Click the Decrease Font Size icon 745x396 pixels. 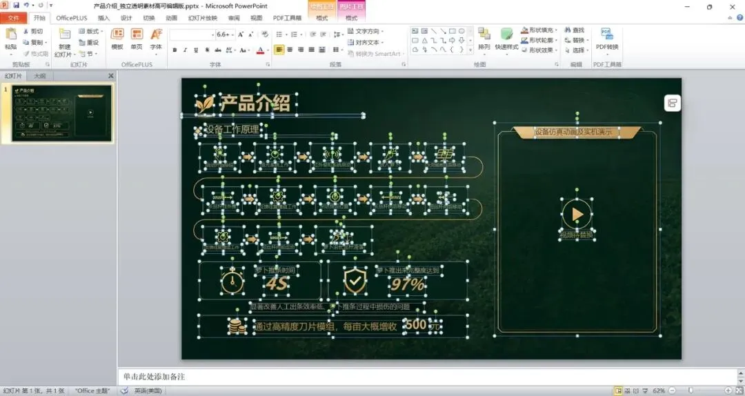[x=251, y=34]
